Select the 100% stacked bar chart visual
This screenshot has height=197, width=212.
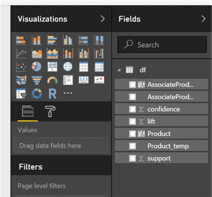84,40
